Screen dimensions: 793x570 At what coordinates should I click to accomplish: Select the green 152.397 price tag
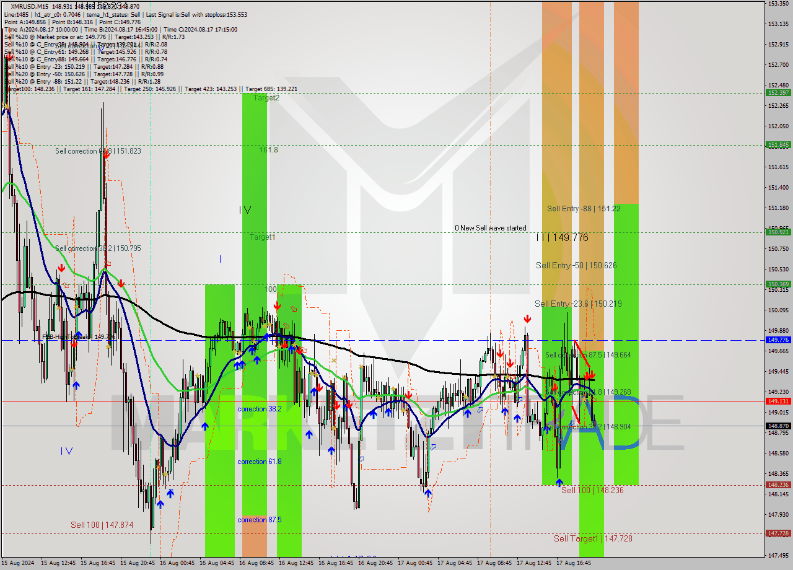coord(778,93)
